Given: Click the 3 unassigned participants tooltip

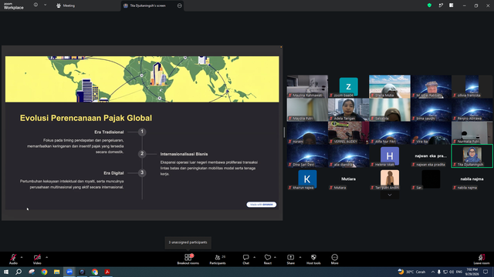Looking at the screenshot, I should [x=188, y=242].
